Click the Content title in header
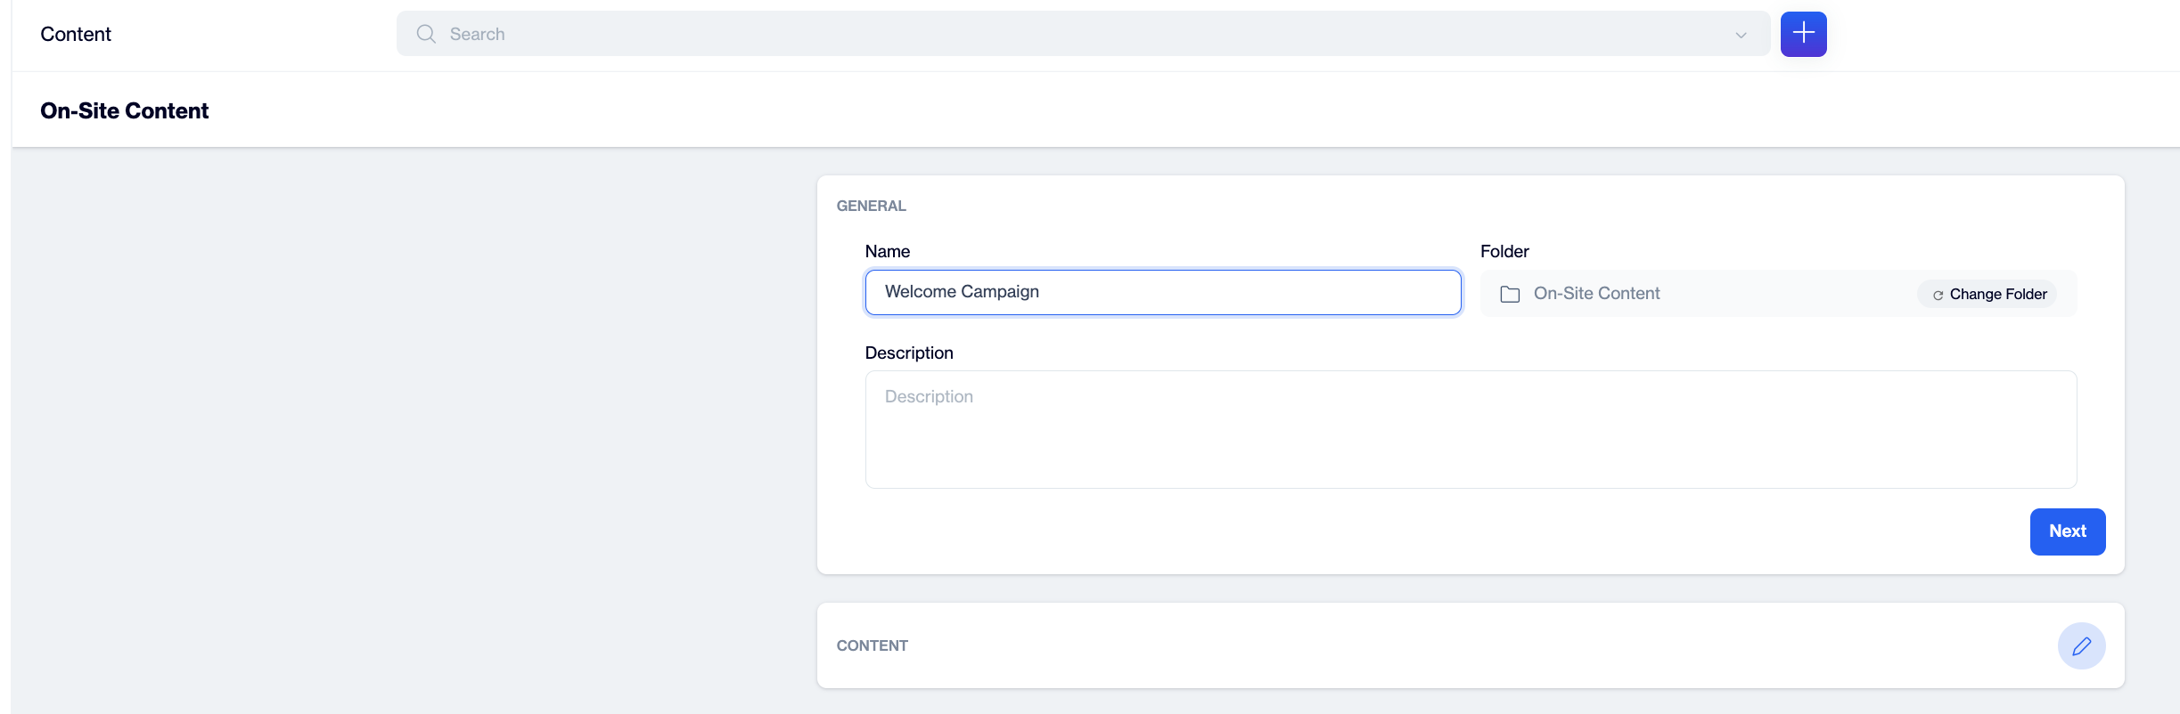The width and height of the screenshot is (2180, 714). click(x=76, y=34)
